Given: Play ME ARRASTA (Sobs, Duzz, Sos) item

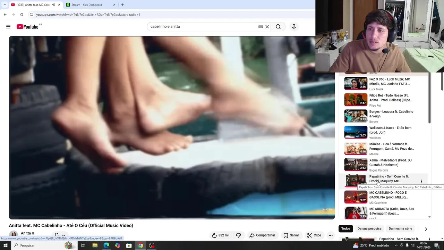Looking at the screenshot, I should pos(383,213).
